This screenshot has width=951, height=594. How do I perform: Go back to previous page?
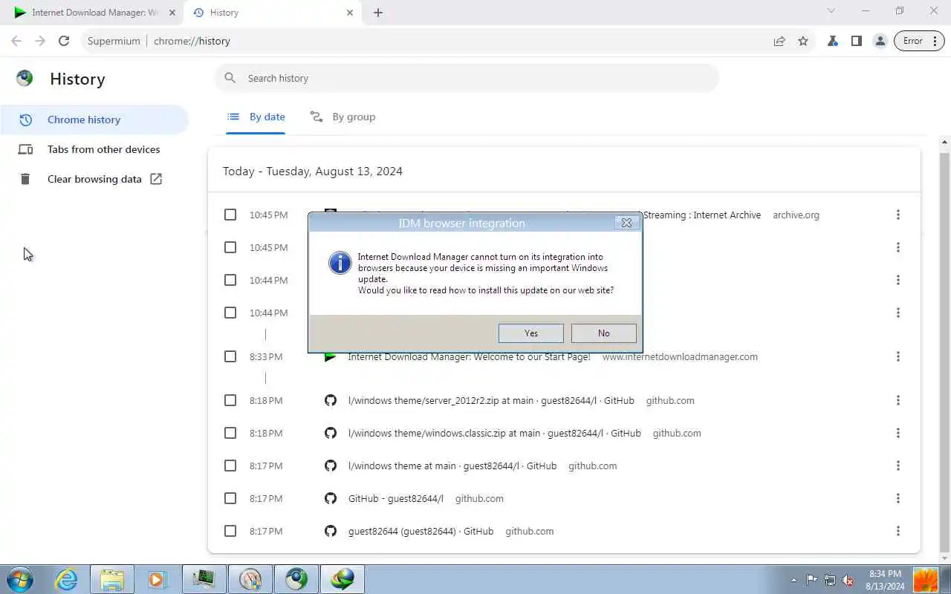click(x=16, y=41)
